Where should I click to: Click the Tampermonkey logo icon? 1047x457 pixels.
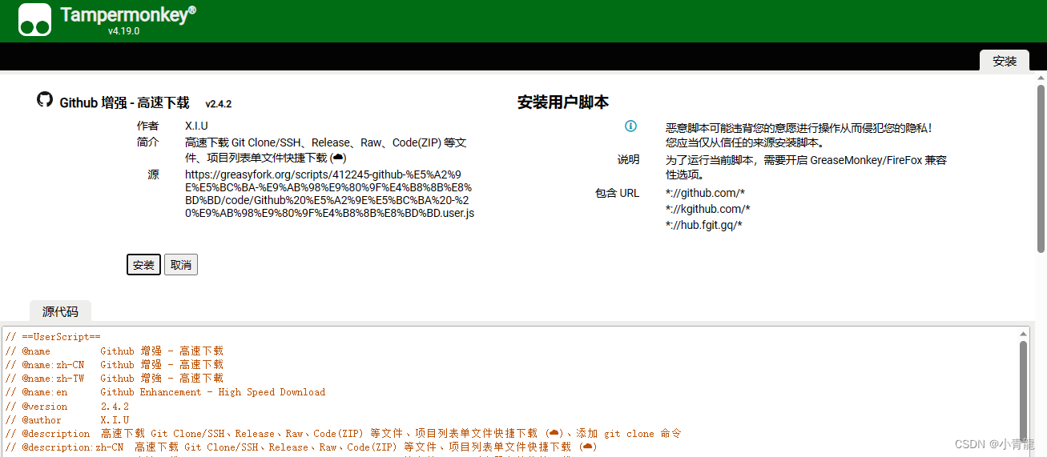pos(34,20)
